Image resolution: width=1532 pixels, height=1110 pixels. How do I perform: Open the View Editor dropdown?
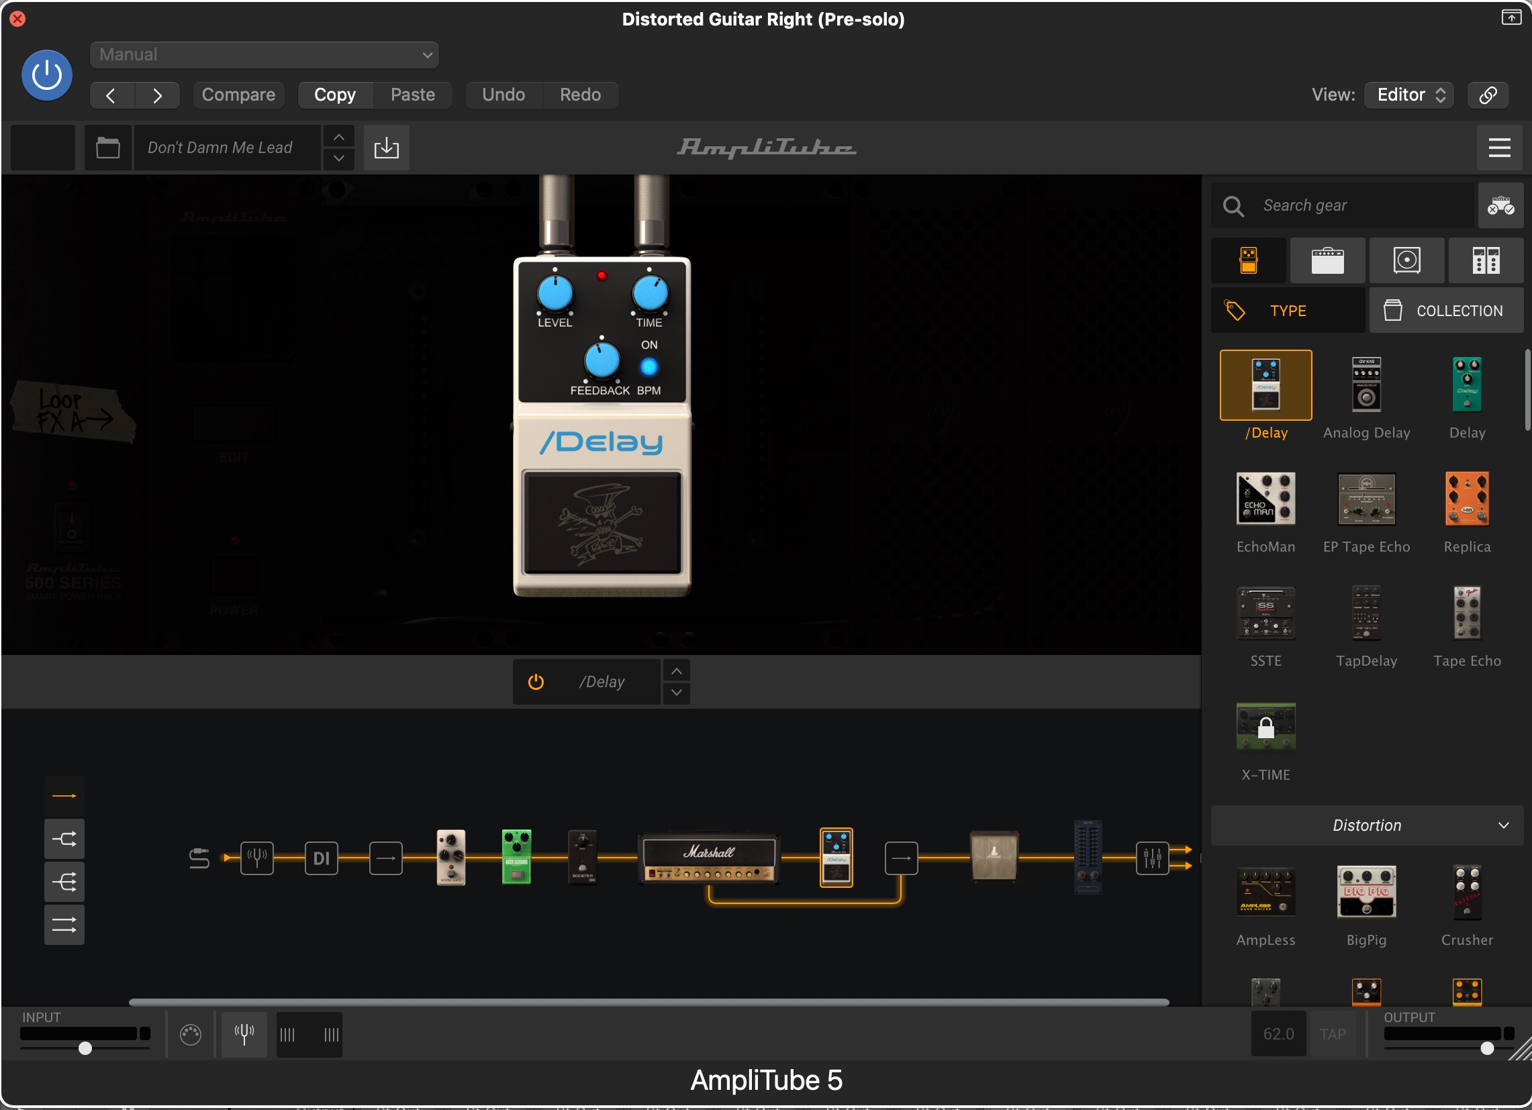[x=1409, y=95]
